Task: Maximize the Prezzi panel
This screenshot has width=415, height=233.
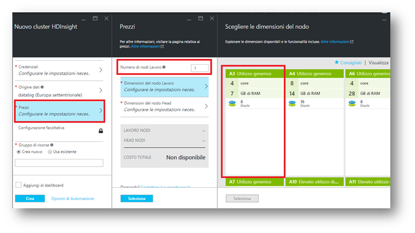Action: pyautogui.click(x=200, y=19)
